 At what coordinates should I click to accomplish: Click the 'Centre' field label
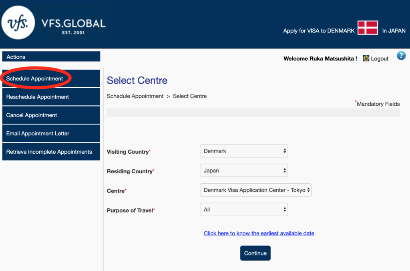(x=117, y=191)
